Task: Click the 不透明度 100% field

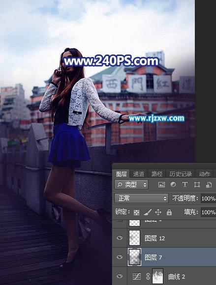Action: click(x=208, y=199)
